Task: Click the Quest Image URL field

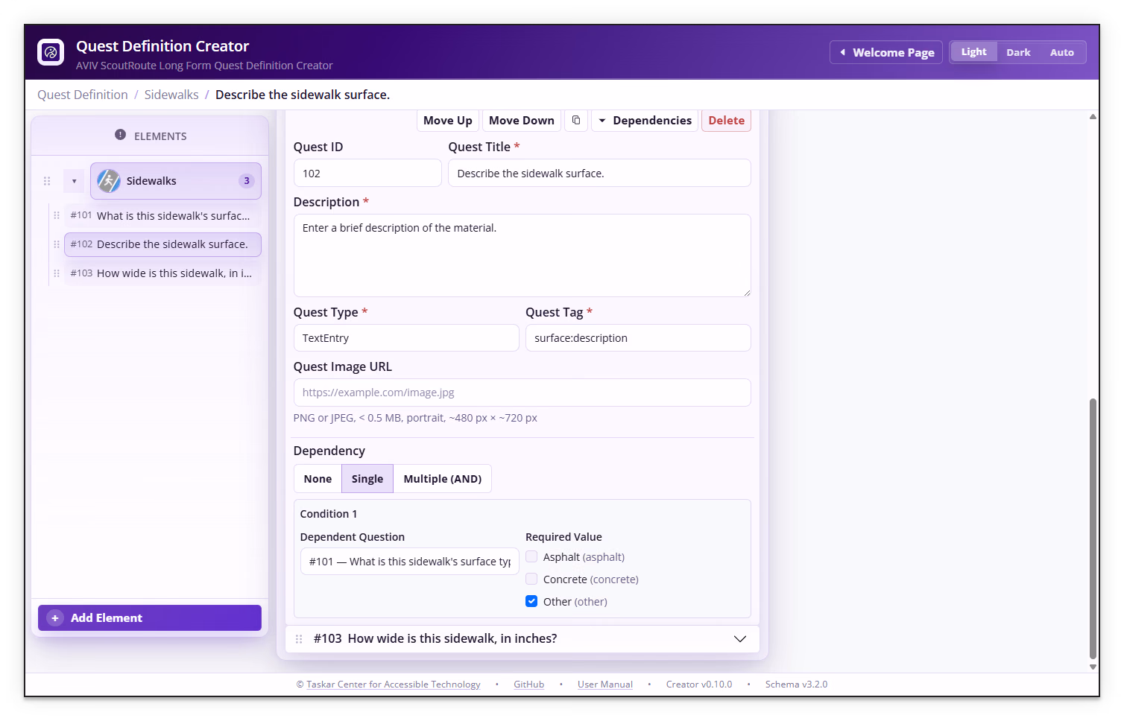Action: 522,393
